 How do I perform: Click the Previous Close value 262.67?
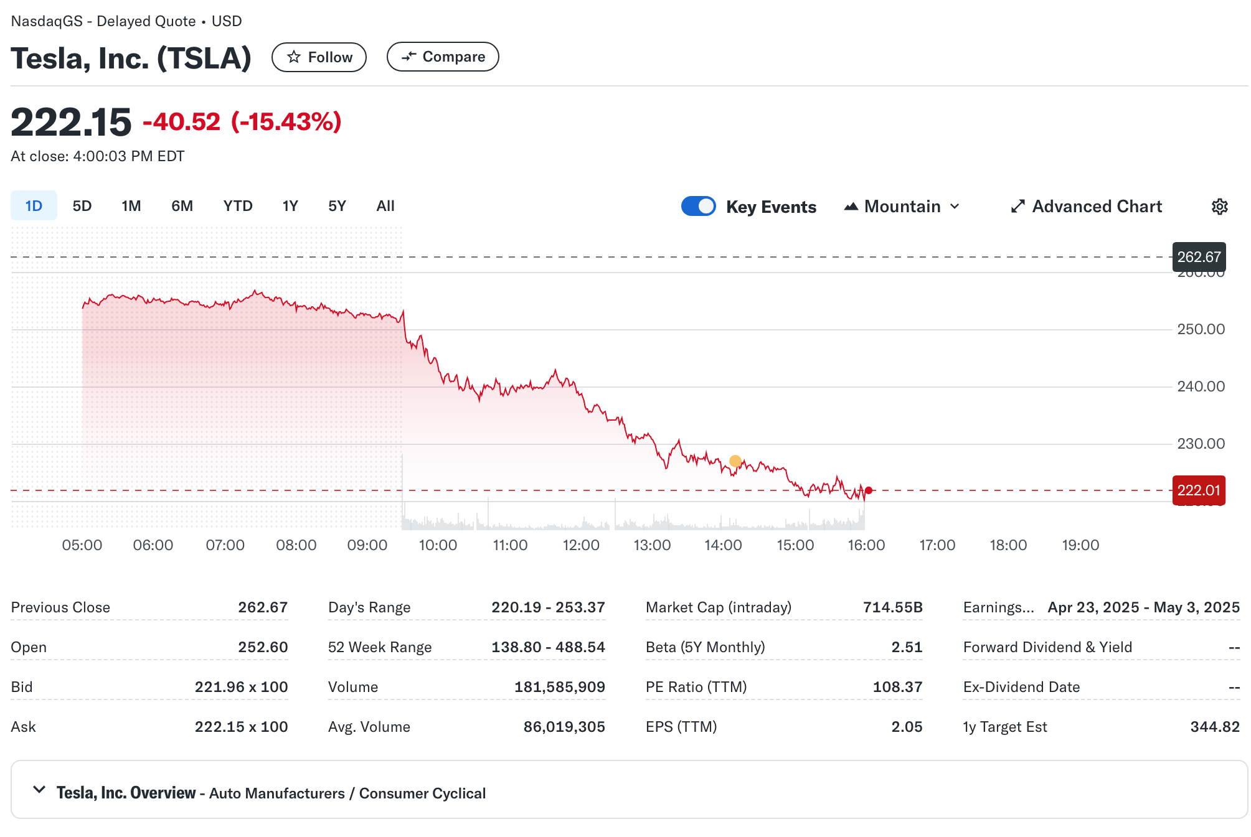[263, 607]
